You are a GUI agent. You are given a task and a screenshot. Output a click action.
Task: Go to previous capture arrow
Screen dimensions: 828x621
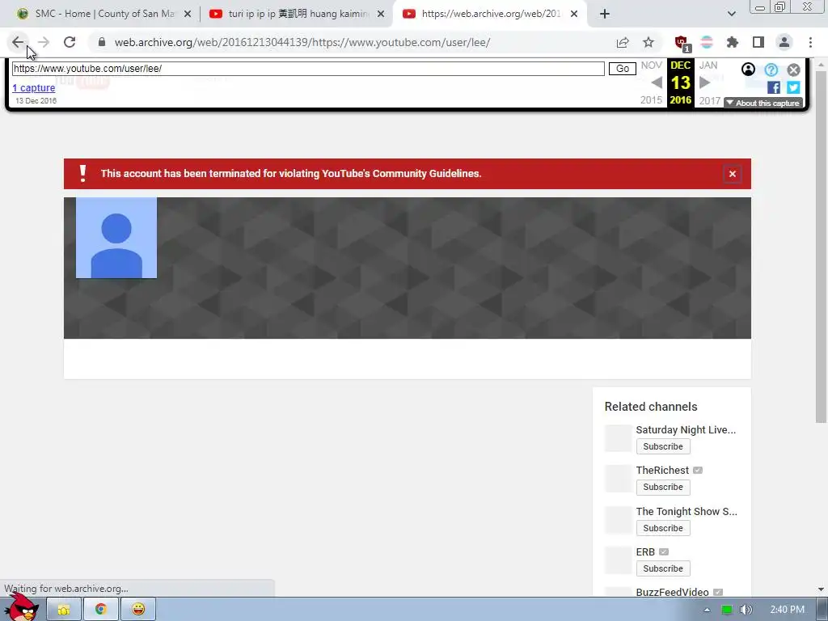tap(657, 82)
